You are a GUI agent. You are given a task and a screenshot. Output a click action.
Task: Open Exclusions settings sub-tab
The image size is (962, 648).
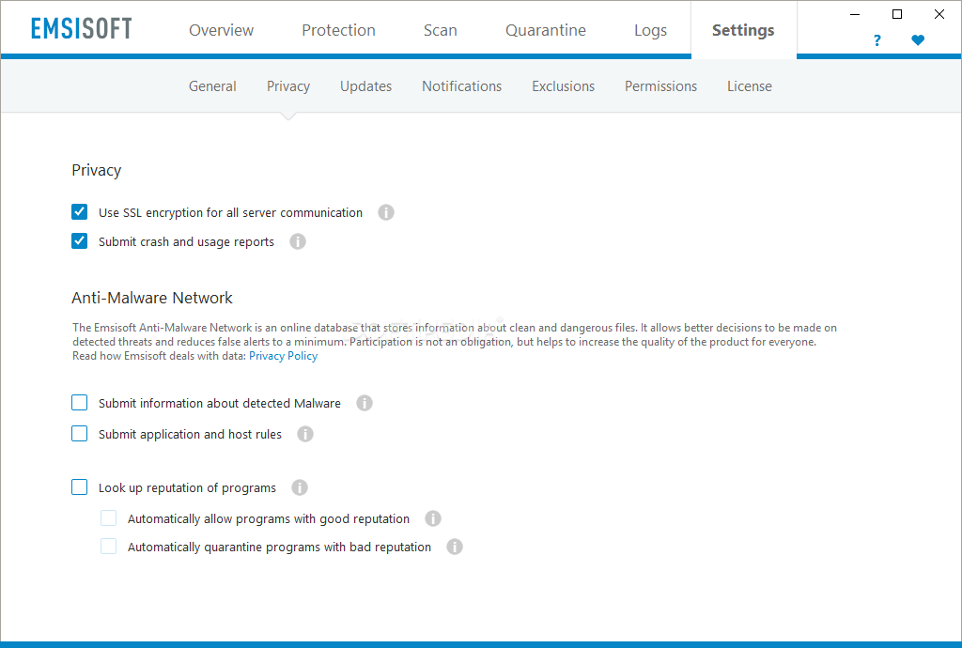(564, 86)
